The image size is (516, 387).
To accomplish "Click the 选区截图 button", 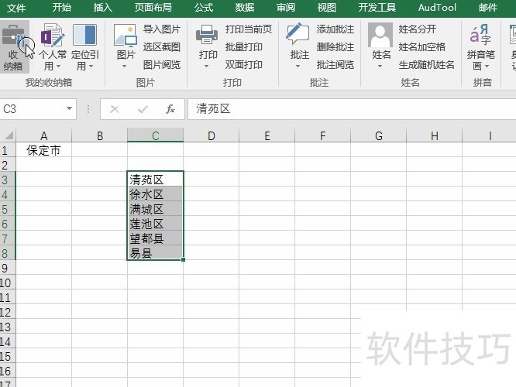I will tap(162, 47).
